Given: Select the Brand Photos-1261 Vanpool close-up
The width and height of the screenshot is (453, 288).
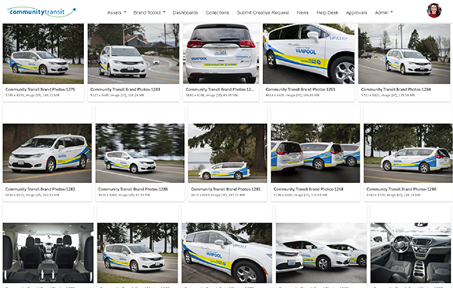Looking at the screenshot, I should pos(308,54).
